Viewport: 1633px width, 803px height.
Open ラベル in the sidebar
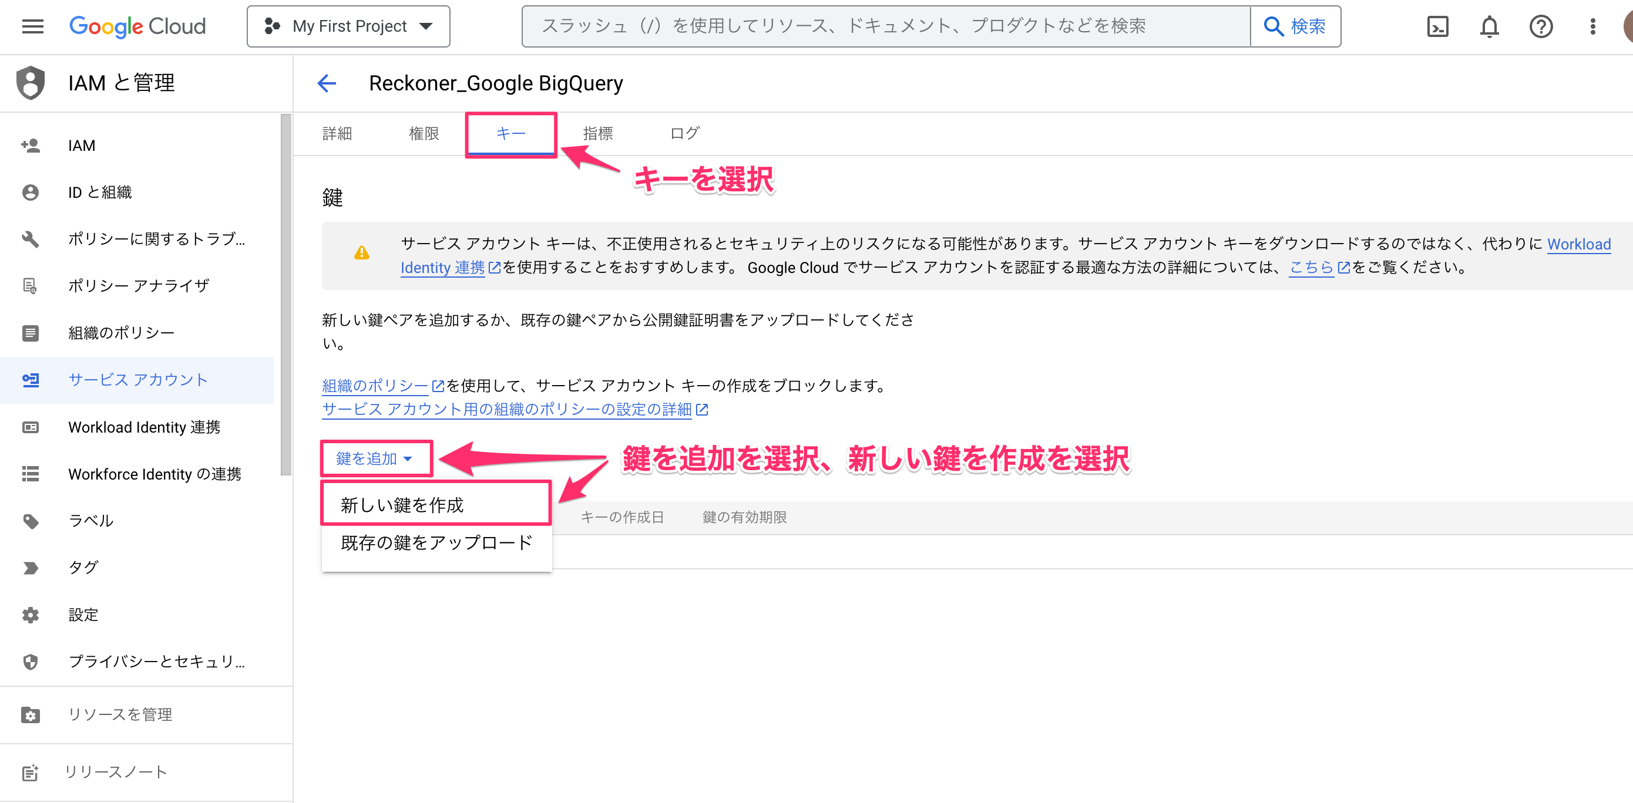[x=137, y=521]
